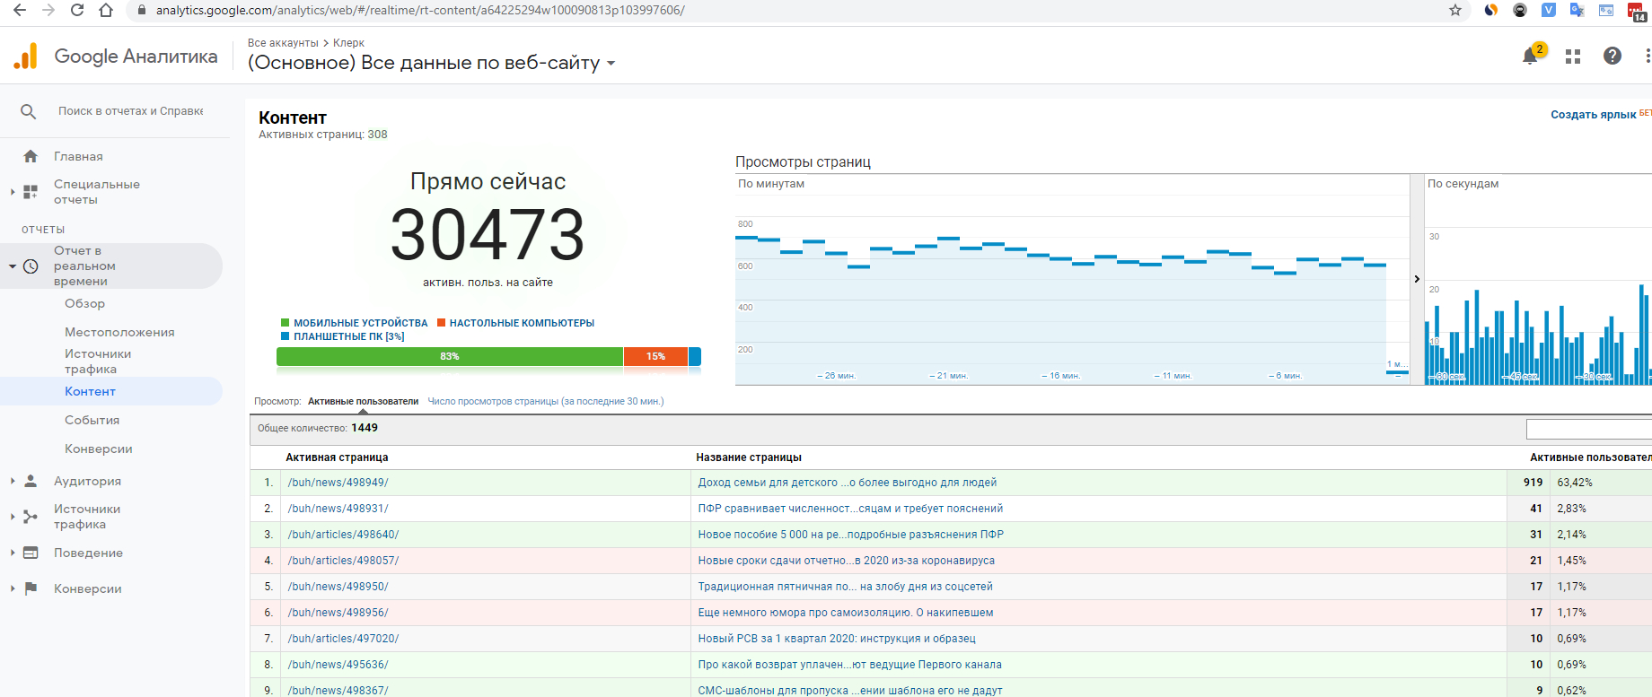Click the Главная home icon
Image resolution: width=1652 pixels, height=697 pixels.
(x=31, y=156)
